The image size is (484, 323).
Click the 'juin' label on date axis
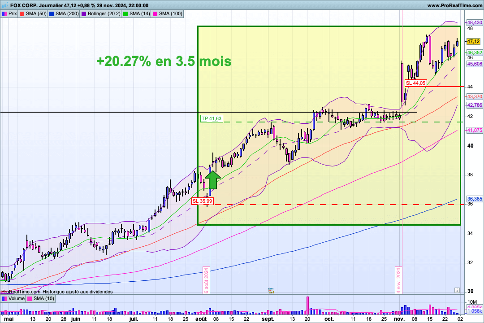76,319
